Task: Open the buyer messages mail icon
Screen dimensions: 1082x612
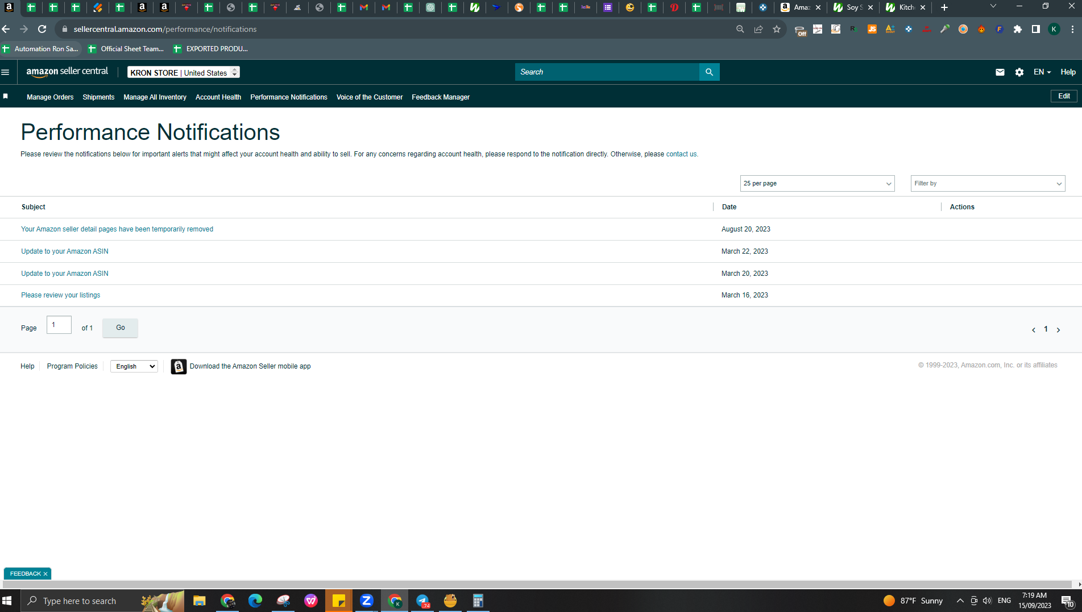Action: coord(1000,72)
